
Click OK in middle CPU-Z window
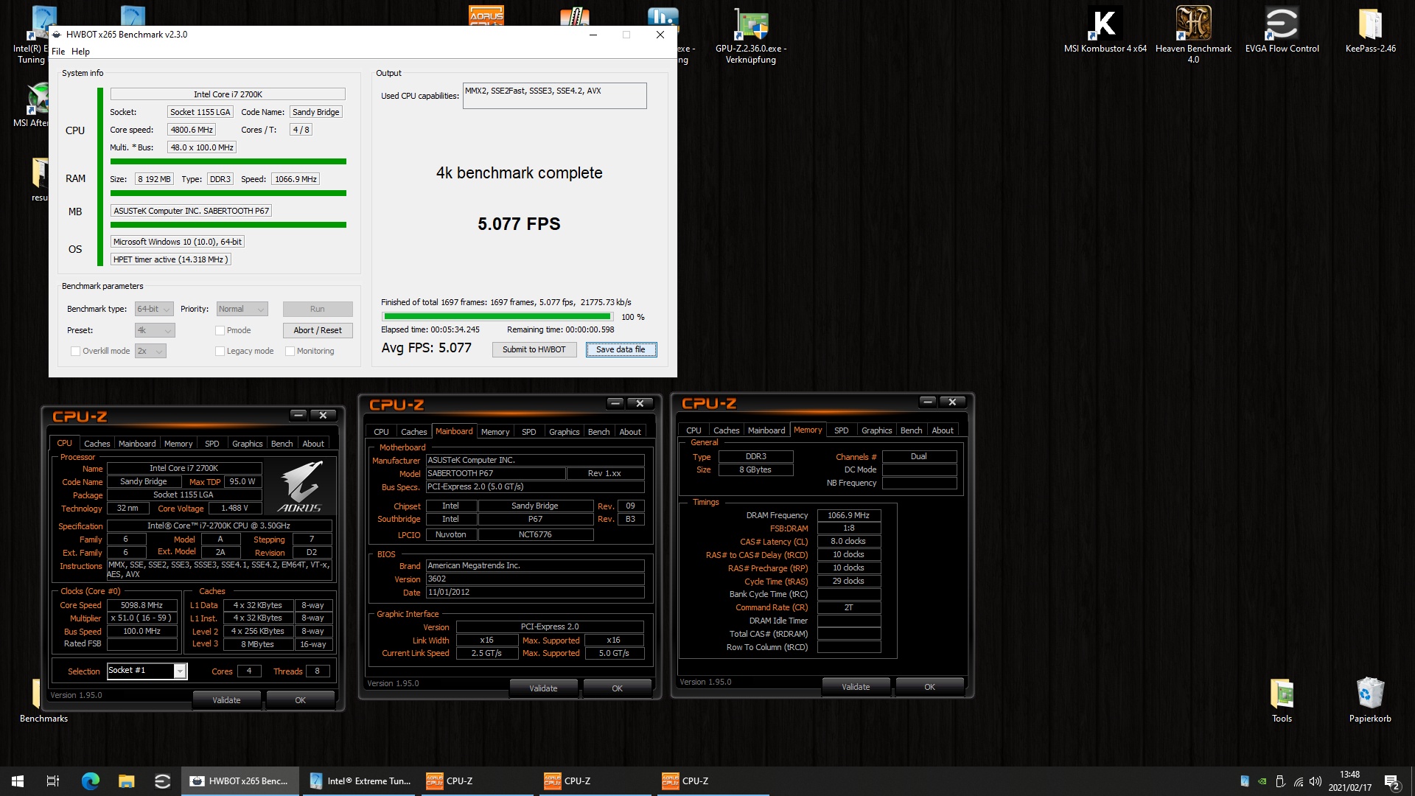pos(617,688)
